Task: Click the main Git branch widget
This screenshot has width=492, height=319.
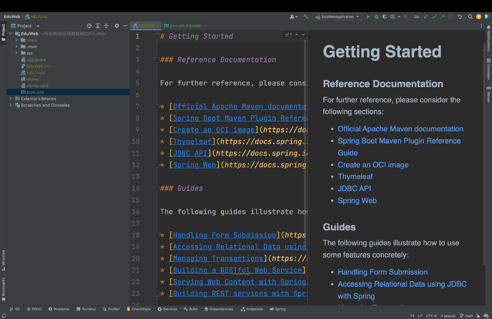Action: (x=467, y=316)
